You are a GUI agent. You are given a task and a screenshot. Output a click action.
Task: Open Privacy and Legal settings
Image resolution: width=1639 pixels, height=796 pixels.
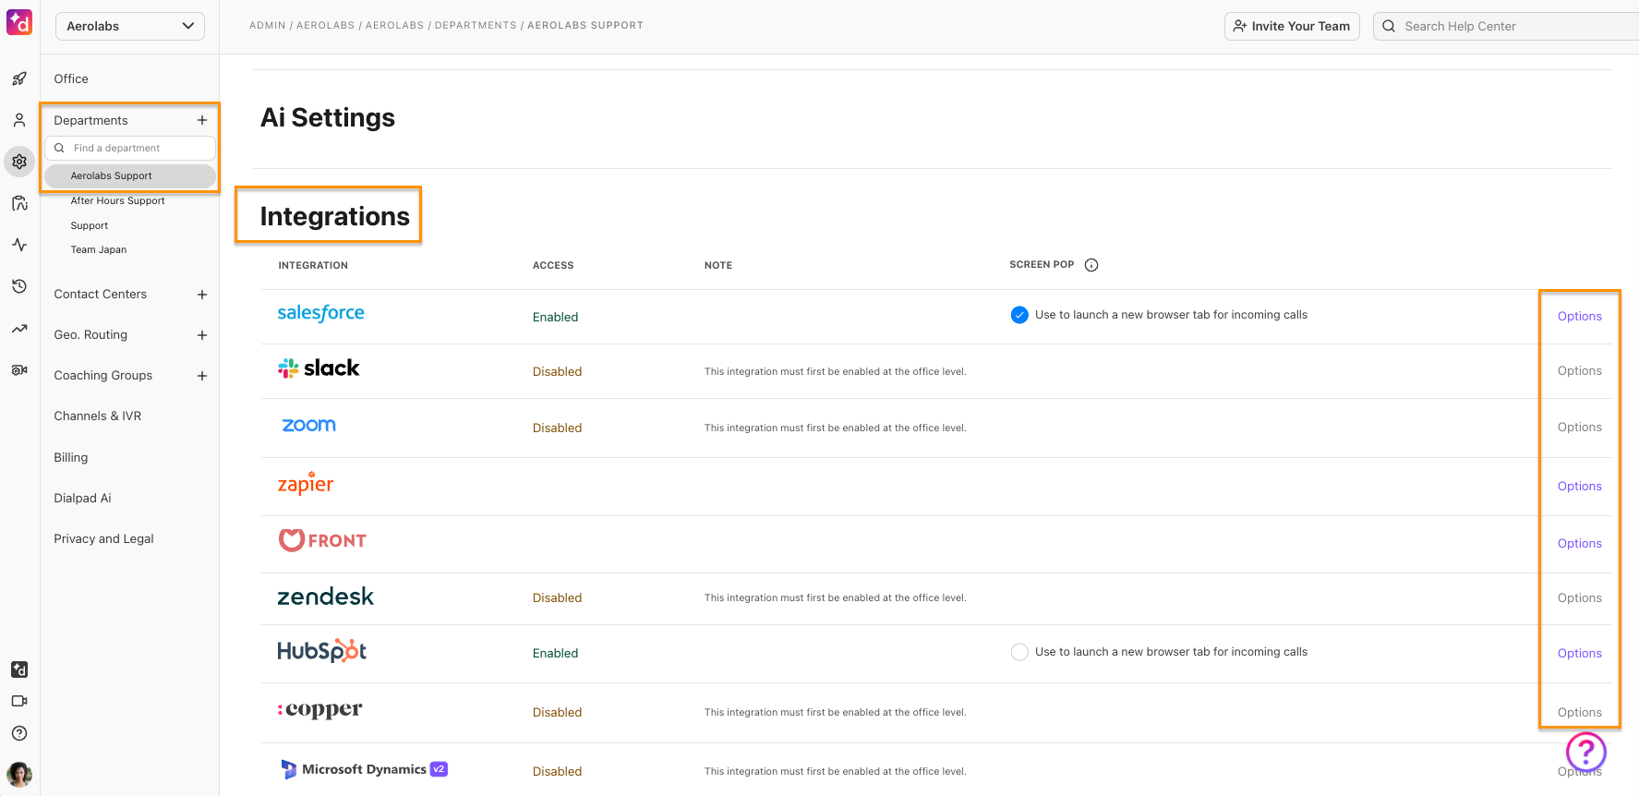coord(103,538)
